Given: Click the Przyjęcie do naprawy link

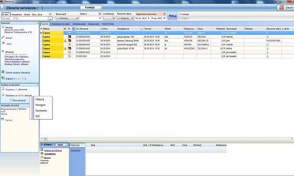Looking at the screenshot, I should pos(16,57).
